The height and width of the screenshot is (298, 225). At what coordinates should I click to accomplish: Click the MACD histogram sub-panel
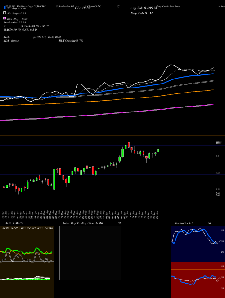pos(27,280)
